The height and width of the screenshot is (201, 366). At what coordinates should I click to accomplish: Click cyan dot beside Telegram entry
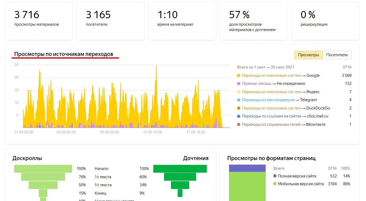pos(239,100)
